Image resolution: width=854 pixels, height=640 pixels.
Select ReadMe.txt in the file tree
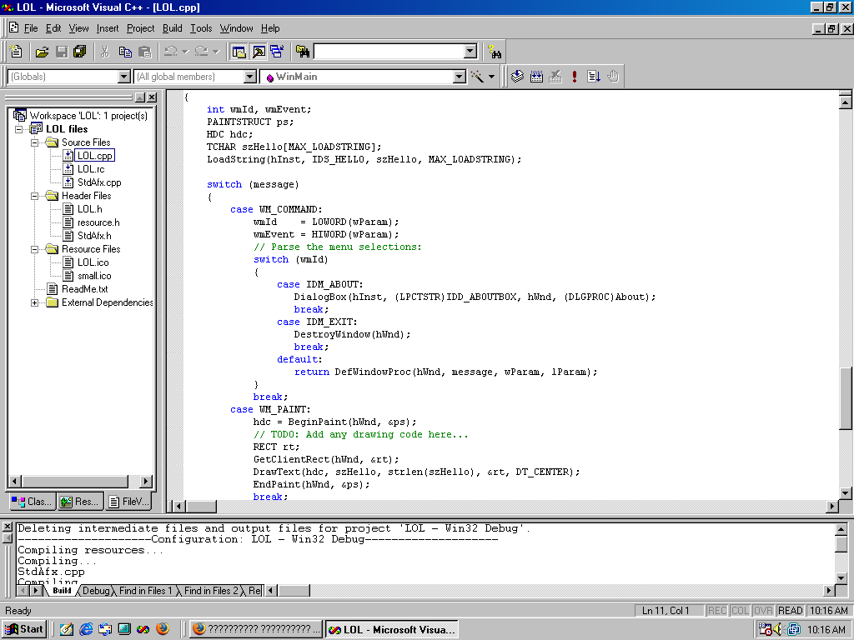click(85, 289)
